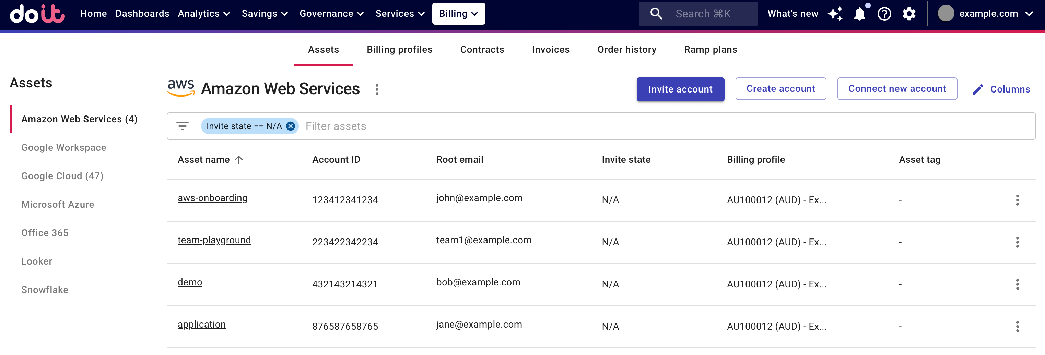Open the Order history tab
Image resolution: width=1045 pixels, height=355 pixels.
coord(627,49)
